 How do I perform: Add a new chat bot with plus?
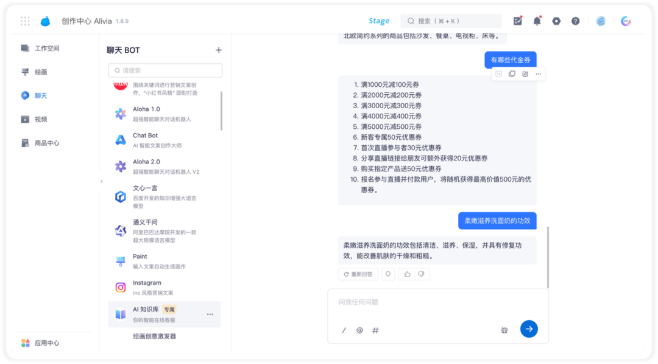[x=219, y=50]
